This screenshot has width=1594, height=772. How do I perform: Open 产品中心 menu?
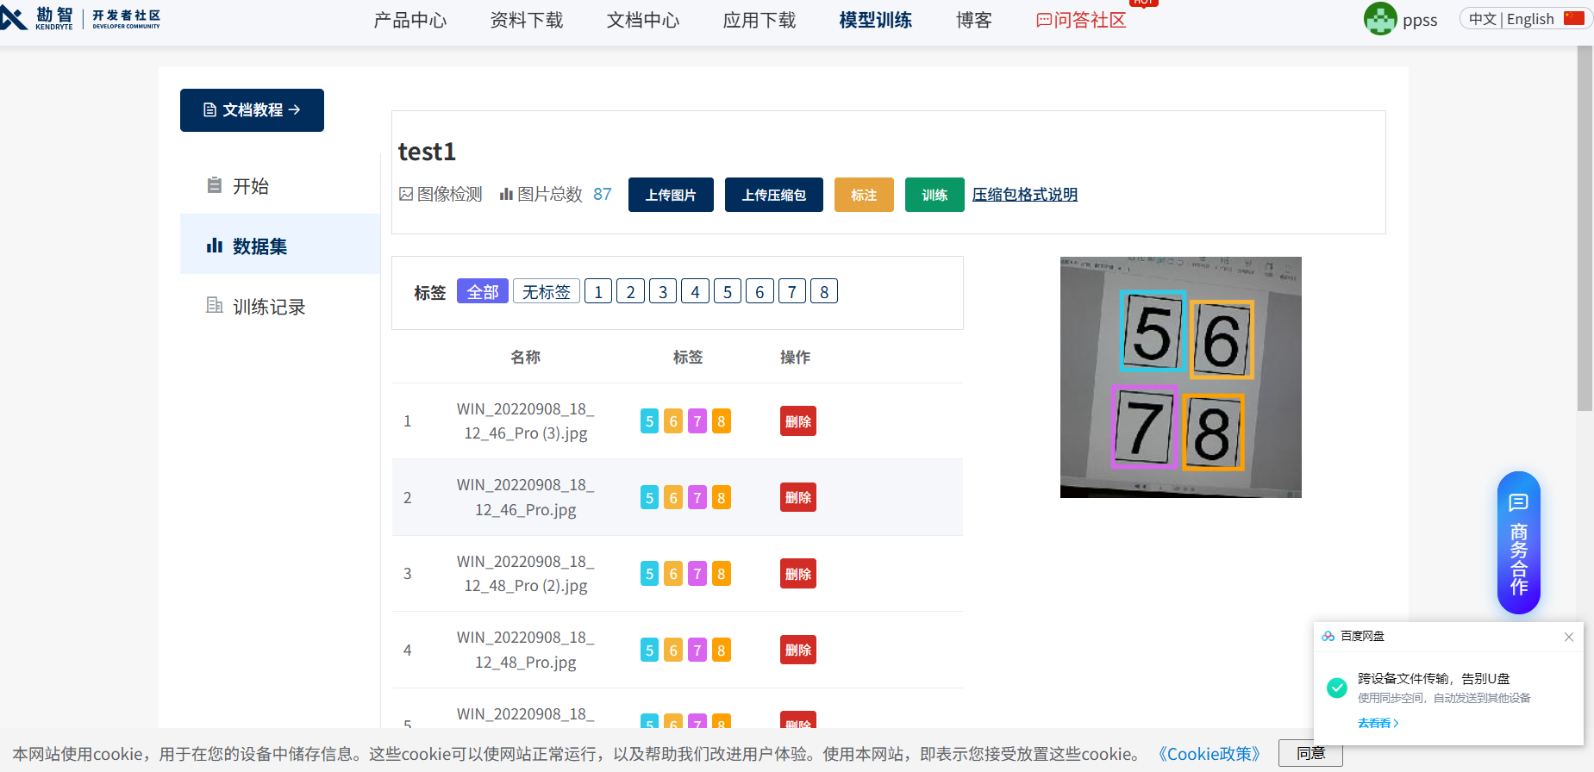[x=410, y=20]
